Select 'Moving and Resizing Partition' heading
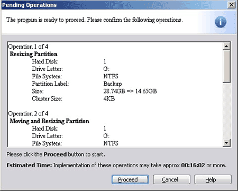Viewport: 238px width, 191px height. [x=49, y=121]
